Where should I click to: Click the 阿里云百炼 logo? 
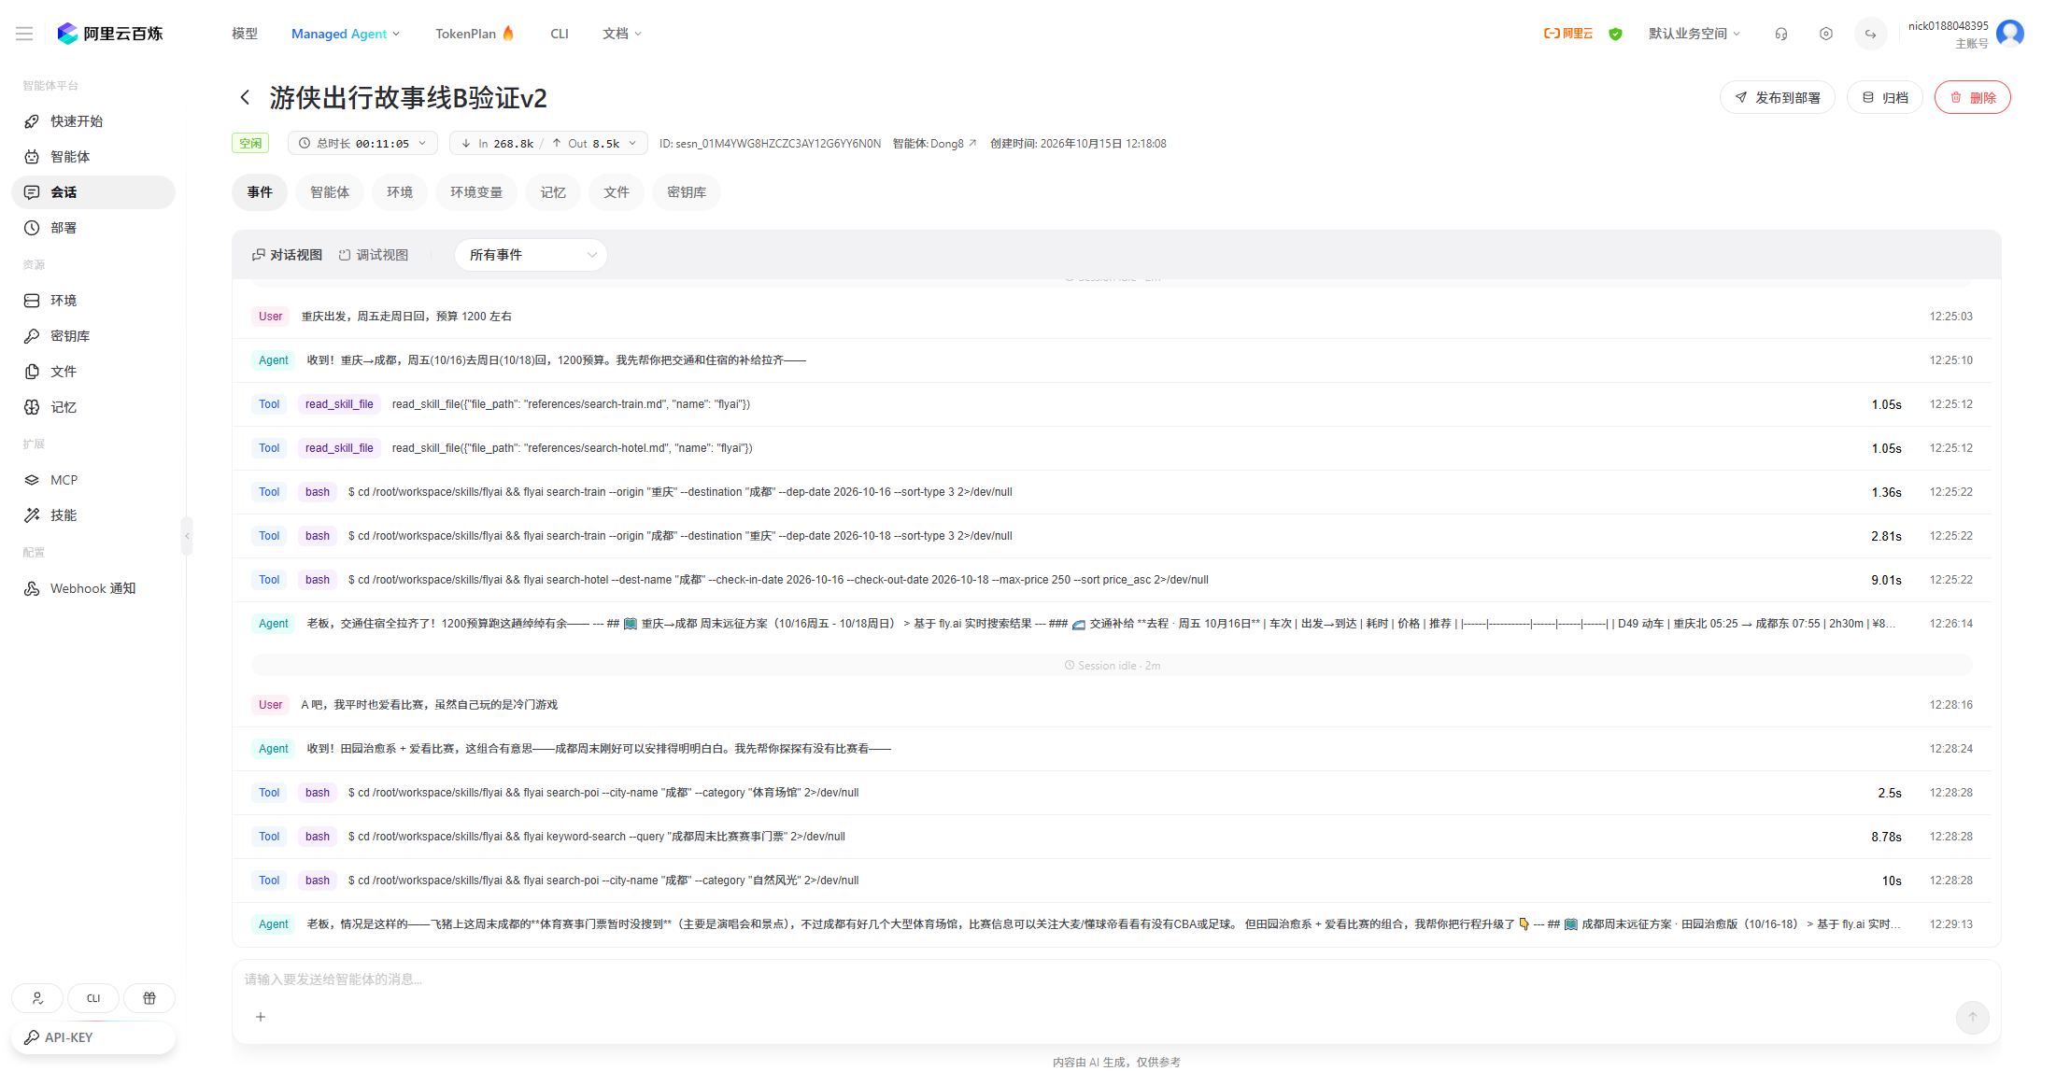110,34
